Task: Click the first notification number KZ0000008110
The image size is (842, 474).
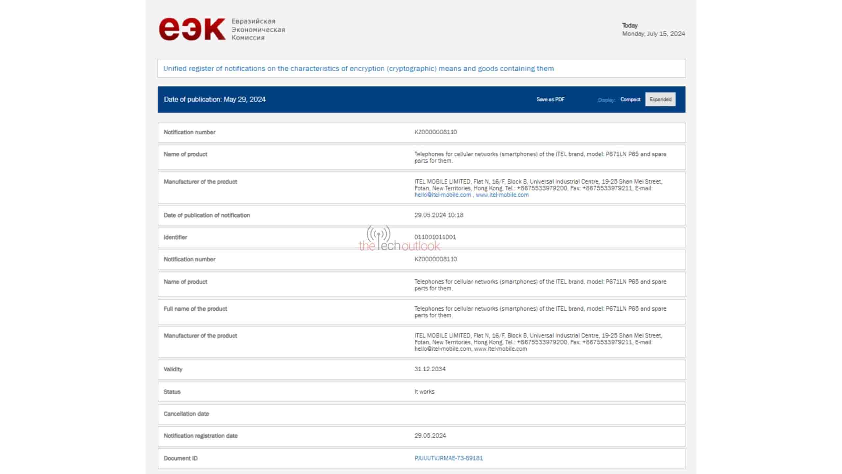Action: pos(435,132)
